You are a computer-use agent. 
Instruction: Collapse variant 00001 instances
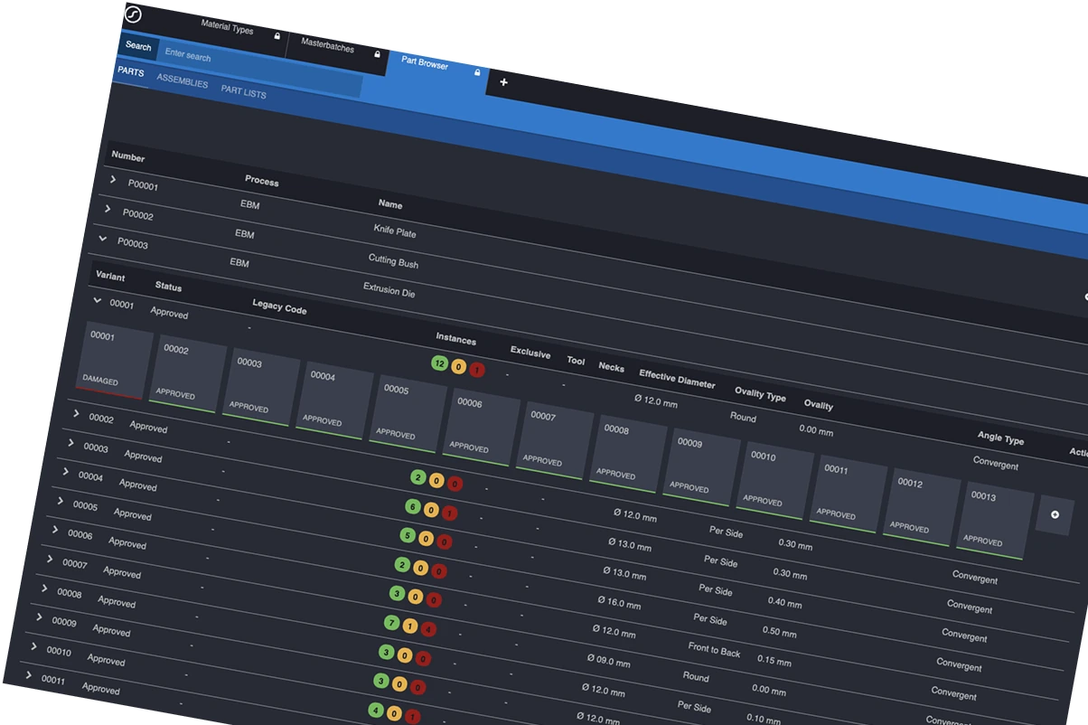click(x=95, y=301)
